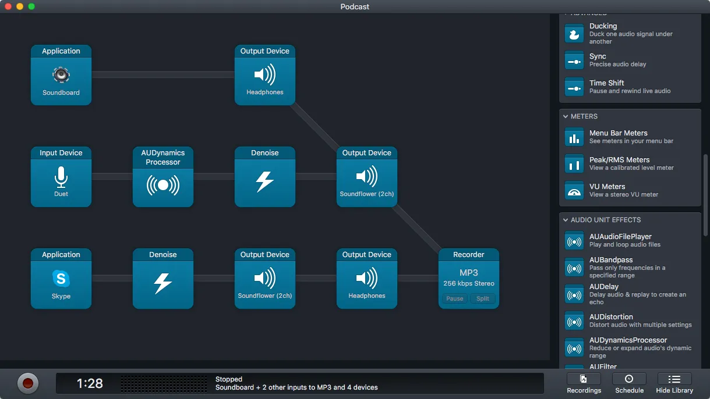
Task: Click the 'Stopped' status text
Action: pyautogui.click(x=229, y=379)
